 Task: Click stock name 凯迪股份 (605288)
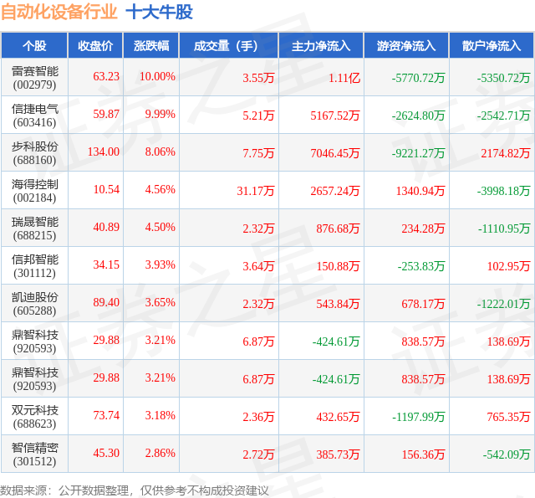point(35,303)
